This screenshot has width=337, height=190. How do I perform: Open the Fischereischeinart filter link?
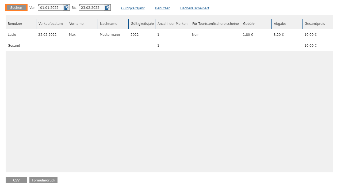pyautogui.click(x=194, y=8)
